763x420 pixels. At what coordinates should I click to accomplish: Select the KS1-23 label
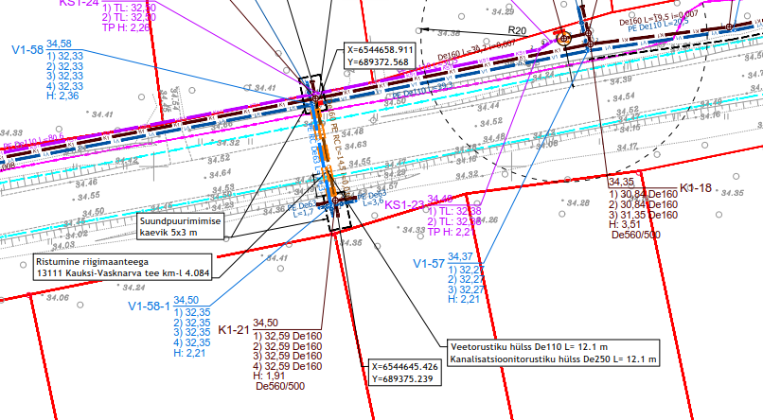click(405, 205)
